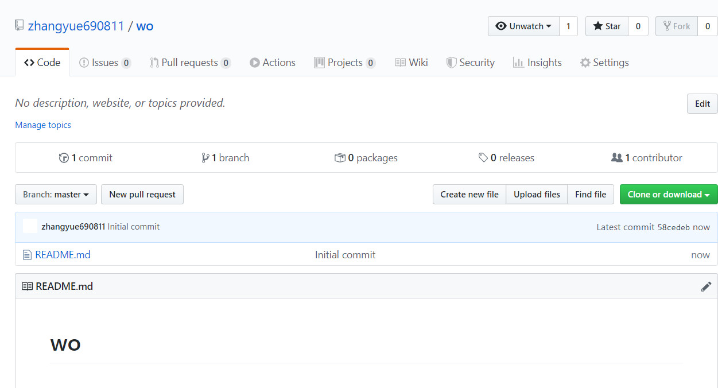Screen dimensions: 718x388
Task: Open the 0 packages page
Action: tap(366, 158)
